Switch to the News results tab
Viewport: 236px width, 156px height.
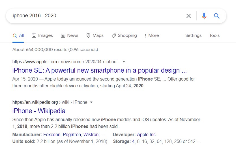click(x=70, y=35)
